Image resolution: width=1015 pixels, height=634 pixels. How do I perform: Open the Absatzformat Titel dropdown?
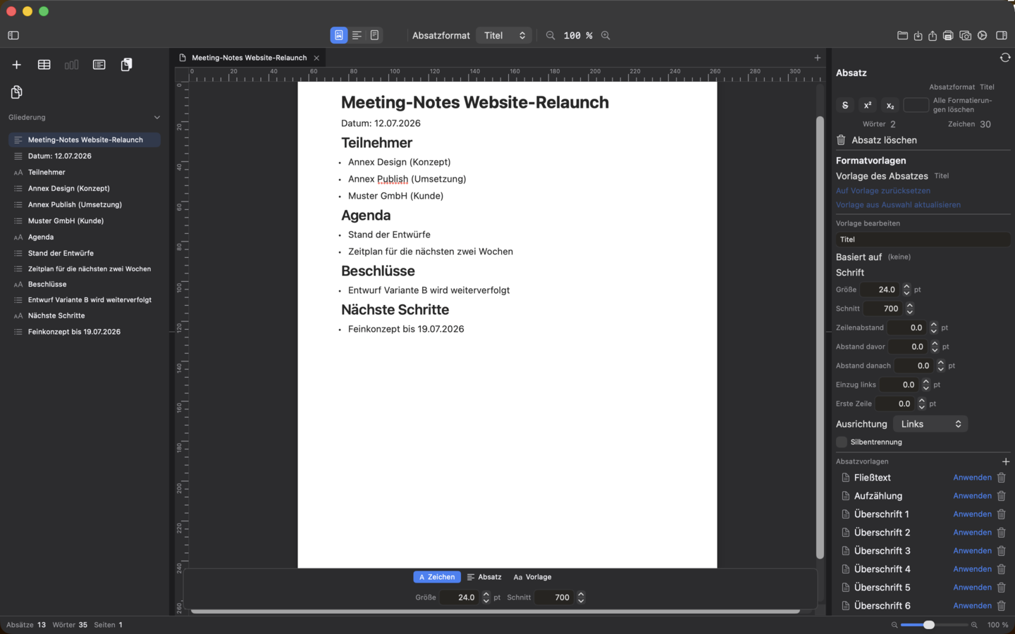point(504,35)
